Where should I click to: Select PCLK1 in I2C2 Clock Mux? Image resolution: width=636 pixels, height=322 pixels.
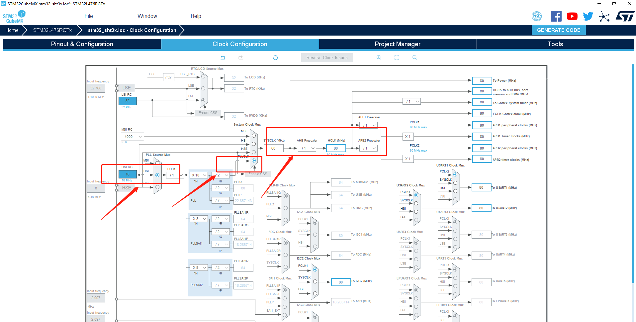[315, 269]
